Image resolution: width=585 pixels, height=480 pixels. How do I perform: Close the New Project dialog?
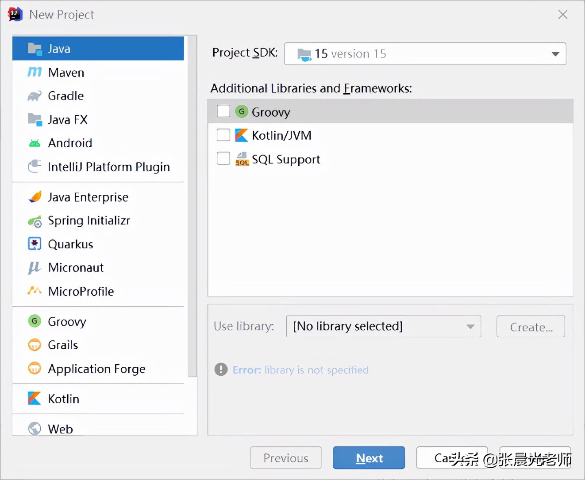[x=563, y=15]
